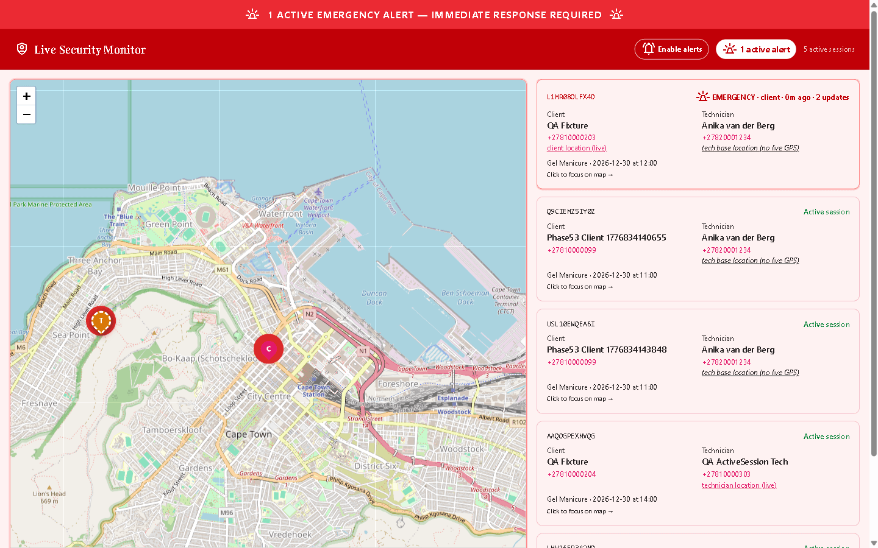Click scrollbar up arrow at page top
The width and height of the screenshot is (878, 548).
874,4
